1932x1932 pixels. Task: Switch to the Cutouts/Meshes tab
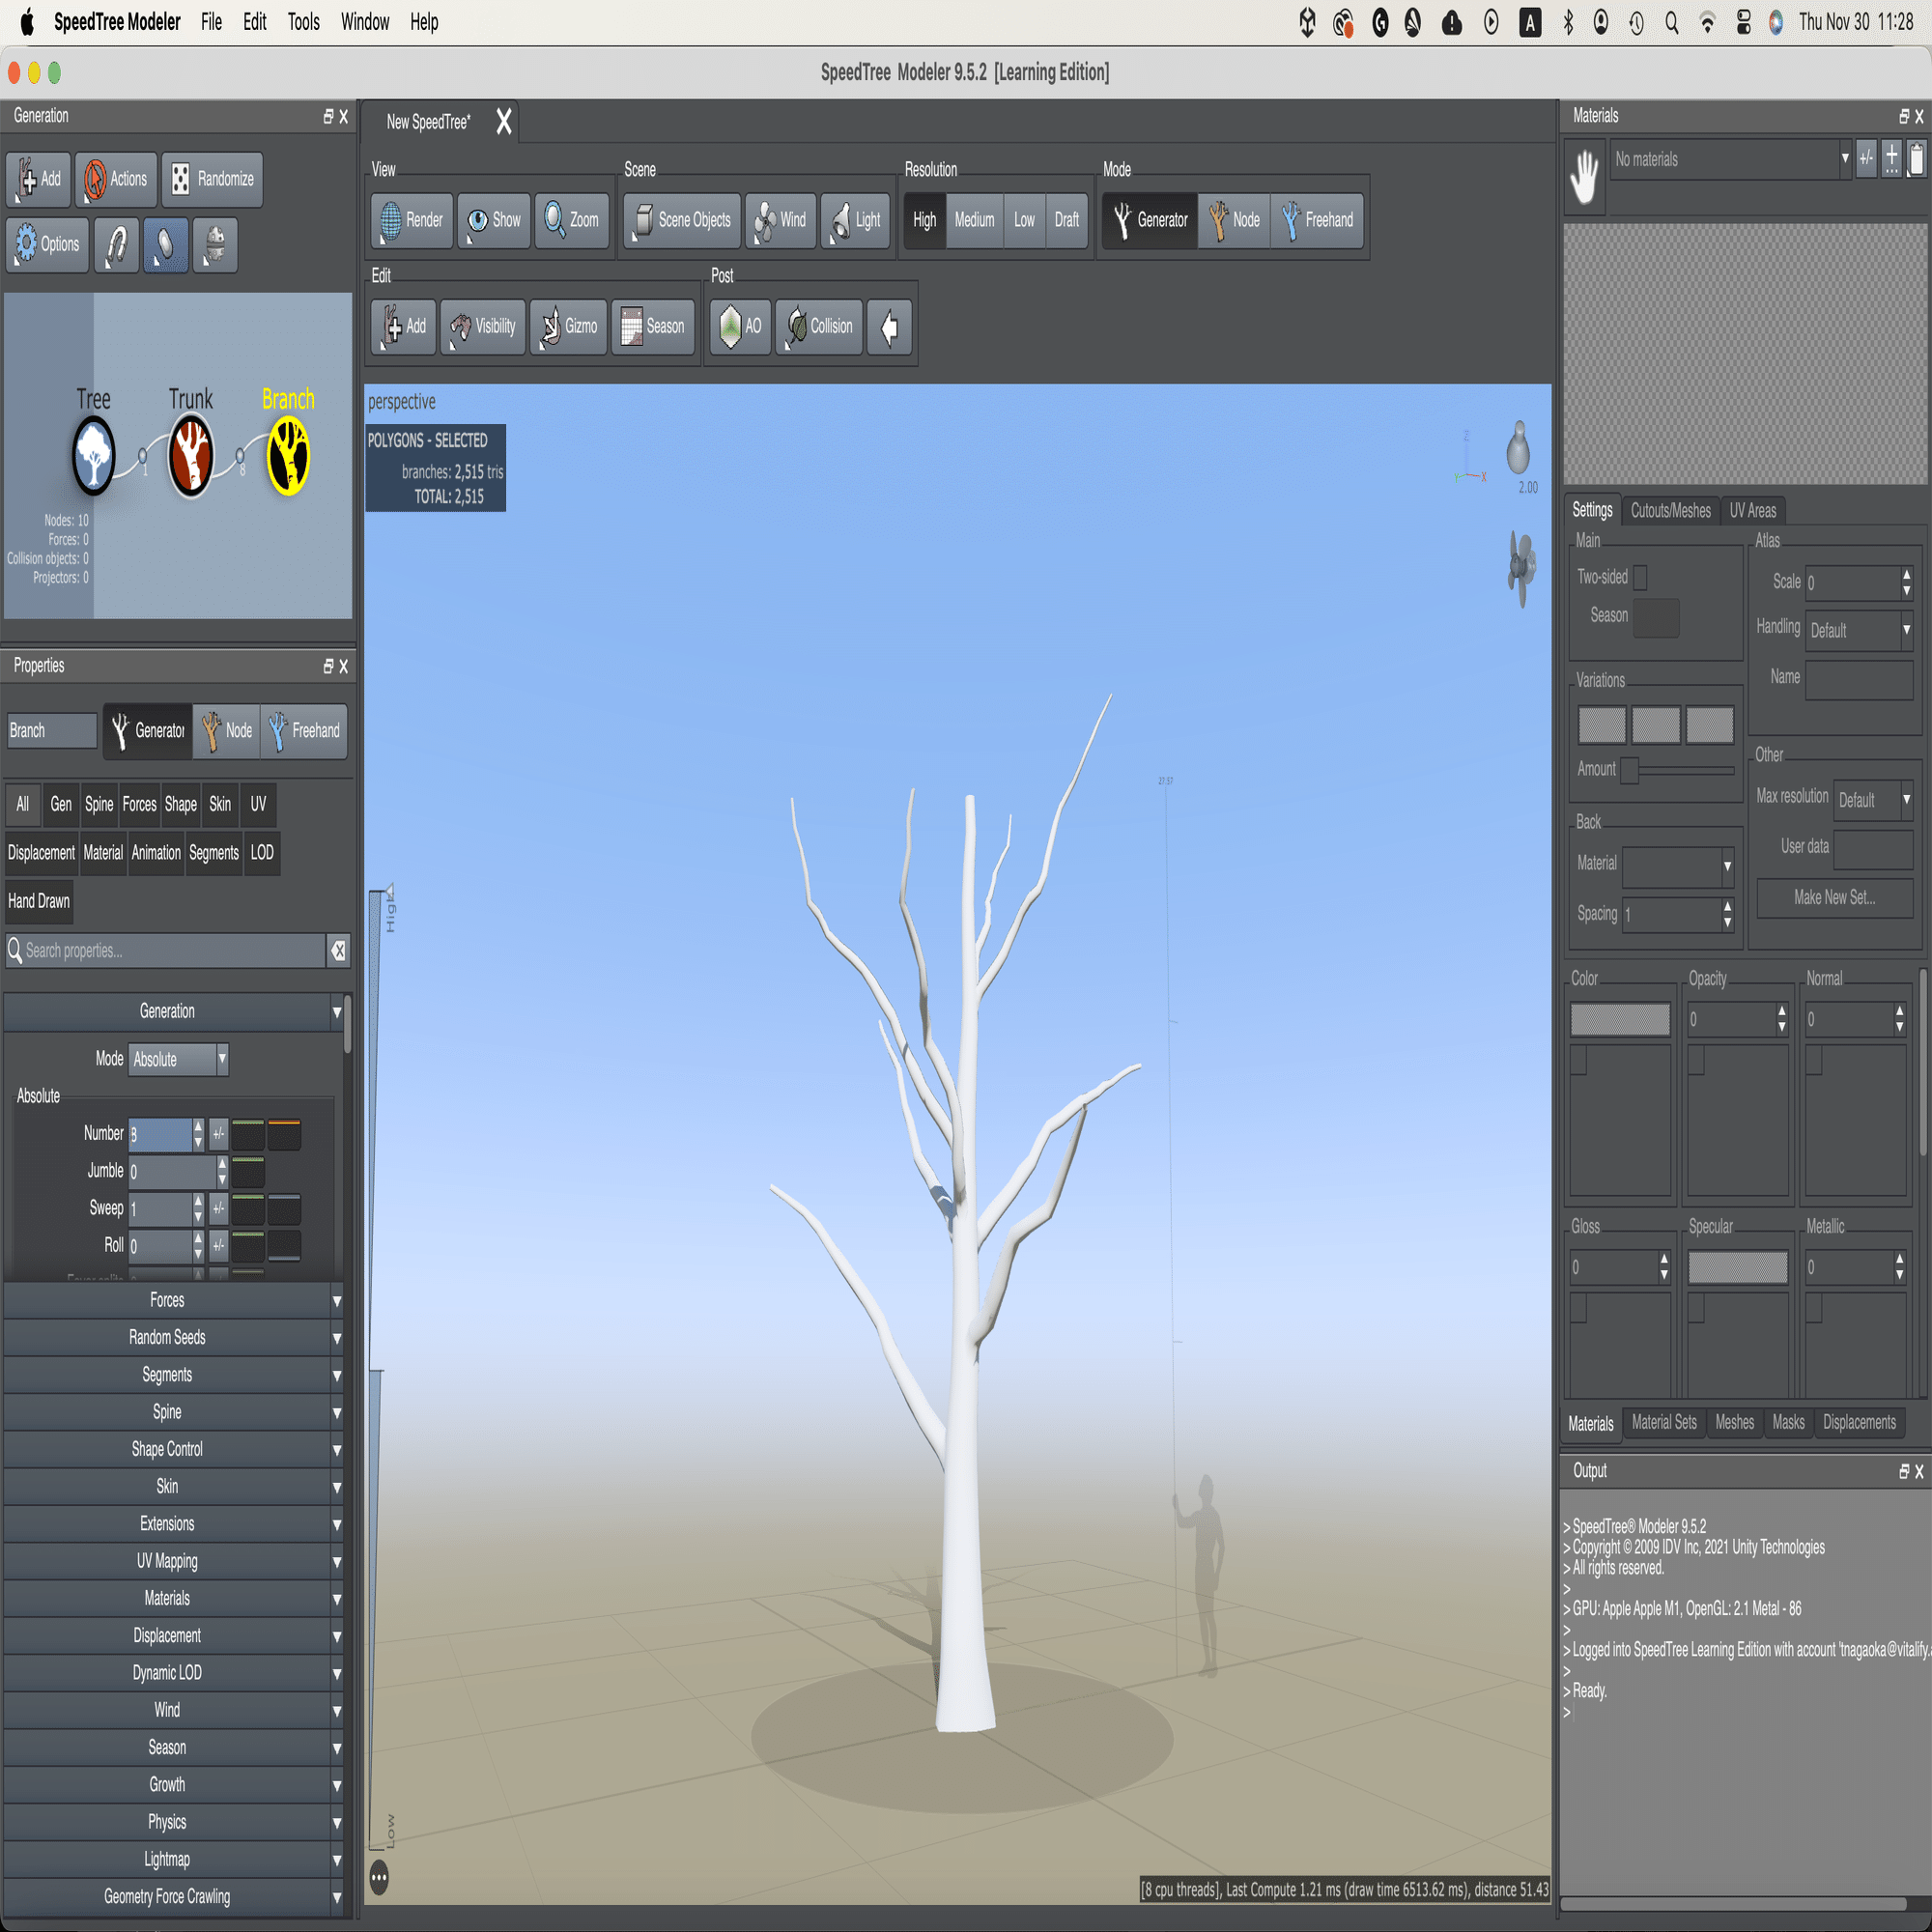[1670, 511]
